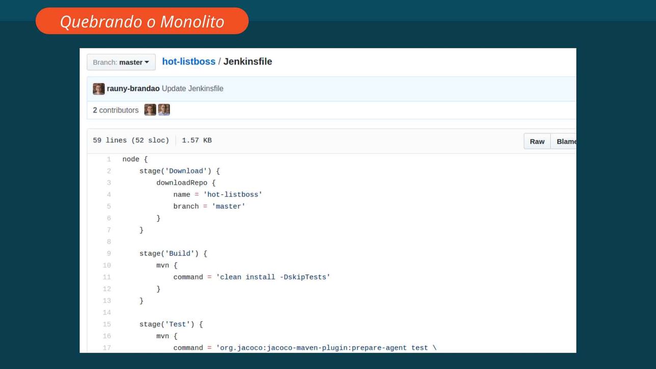Select line number 17
This screenshot has width=656, height=369.
(106, 348)
